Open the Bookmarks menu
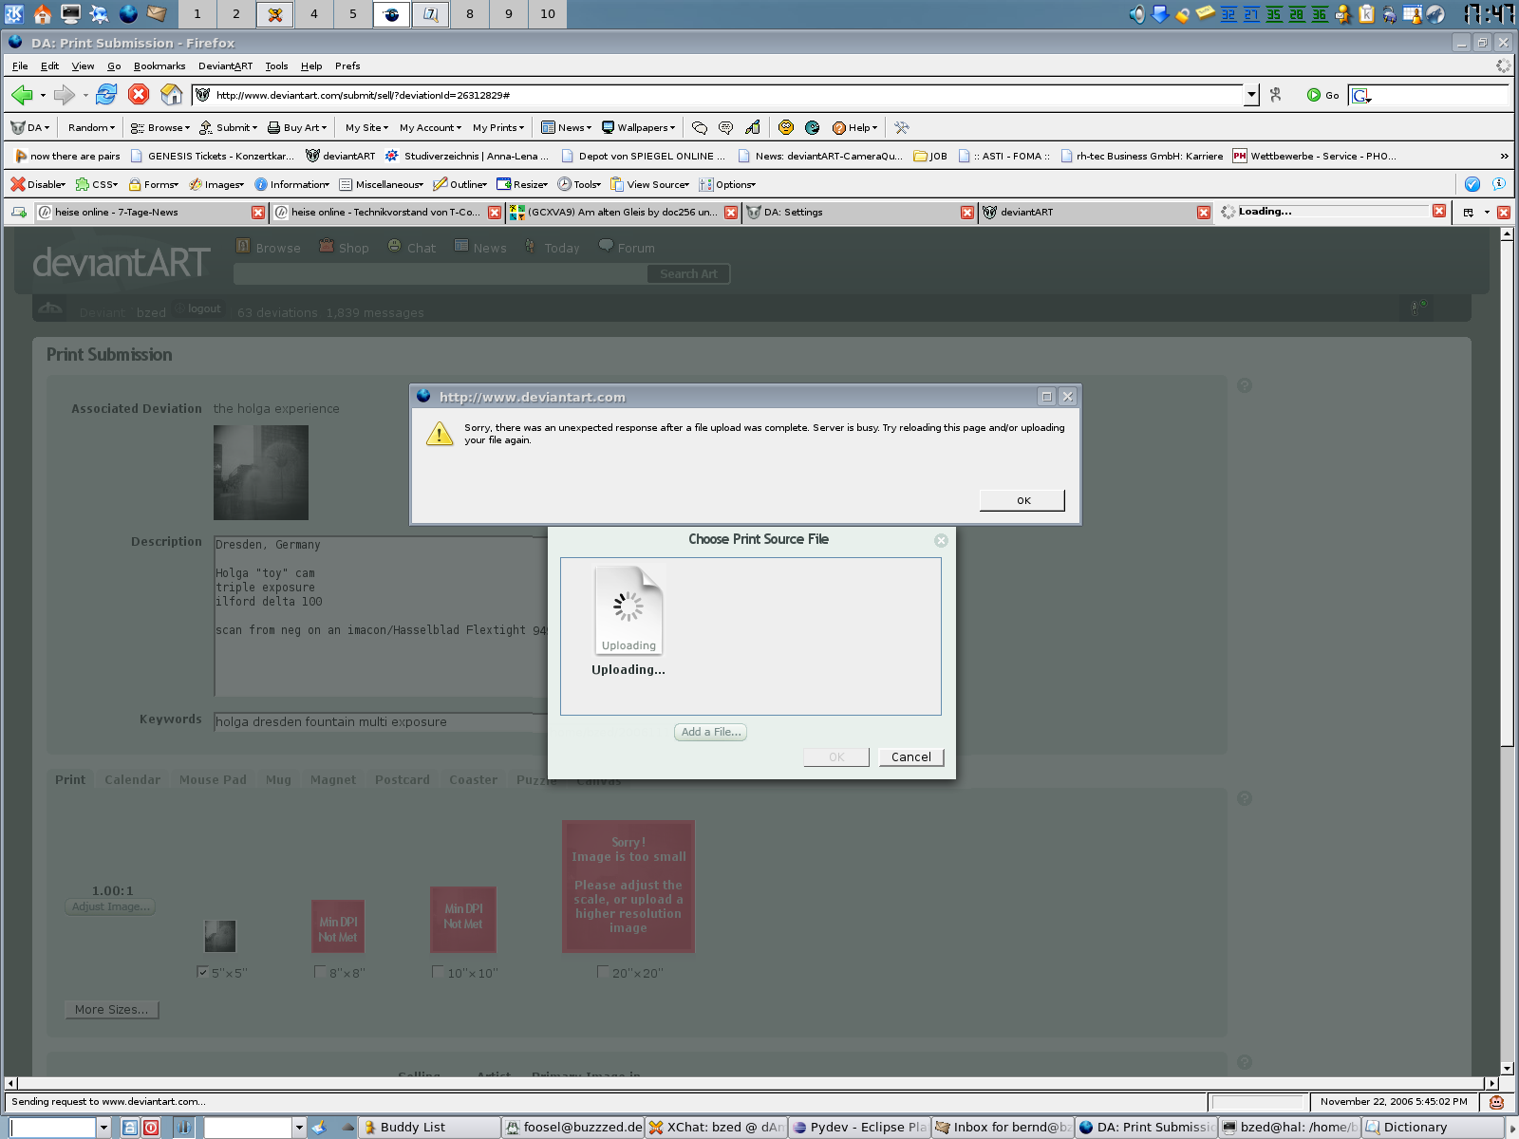 point(159,65)
